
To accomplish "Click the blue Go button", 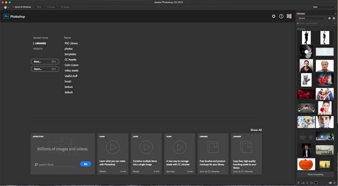I will 86,164.
